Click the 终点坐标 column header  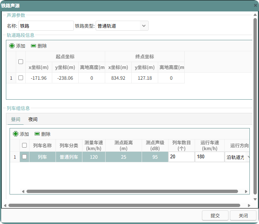point(145,56)
